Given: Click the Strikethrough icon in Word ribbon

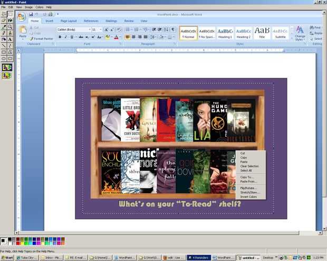Looking at the screenshot, I should pyautogui.click(x=81, y=37).
